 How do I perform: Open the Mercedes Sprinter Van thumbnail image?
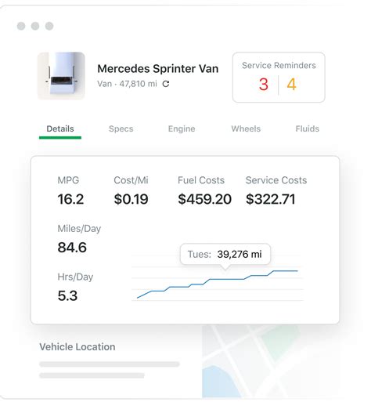click(62, 76)
